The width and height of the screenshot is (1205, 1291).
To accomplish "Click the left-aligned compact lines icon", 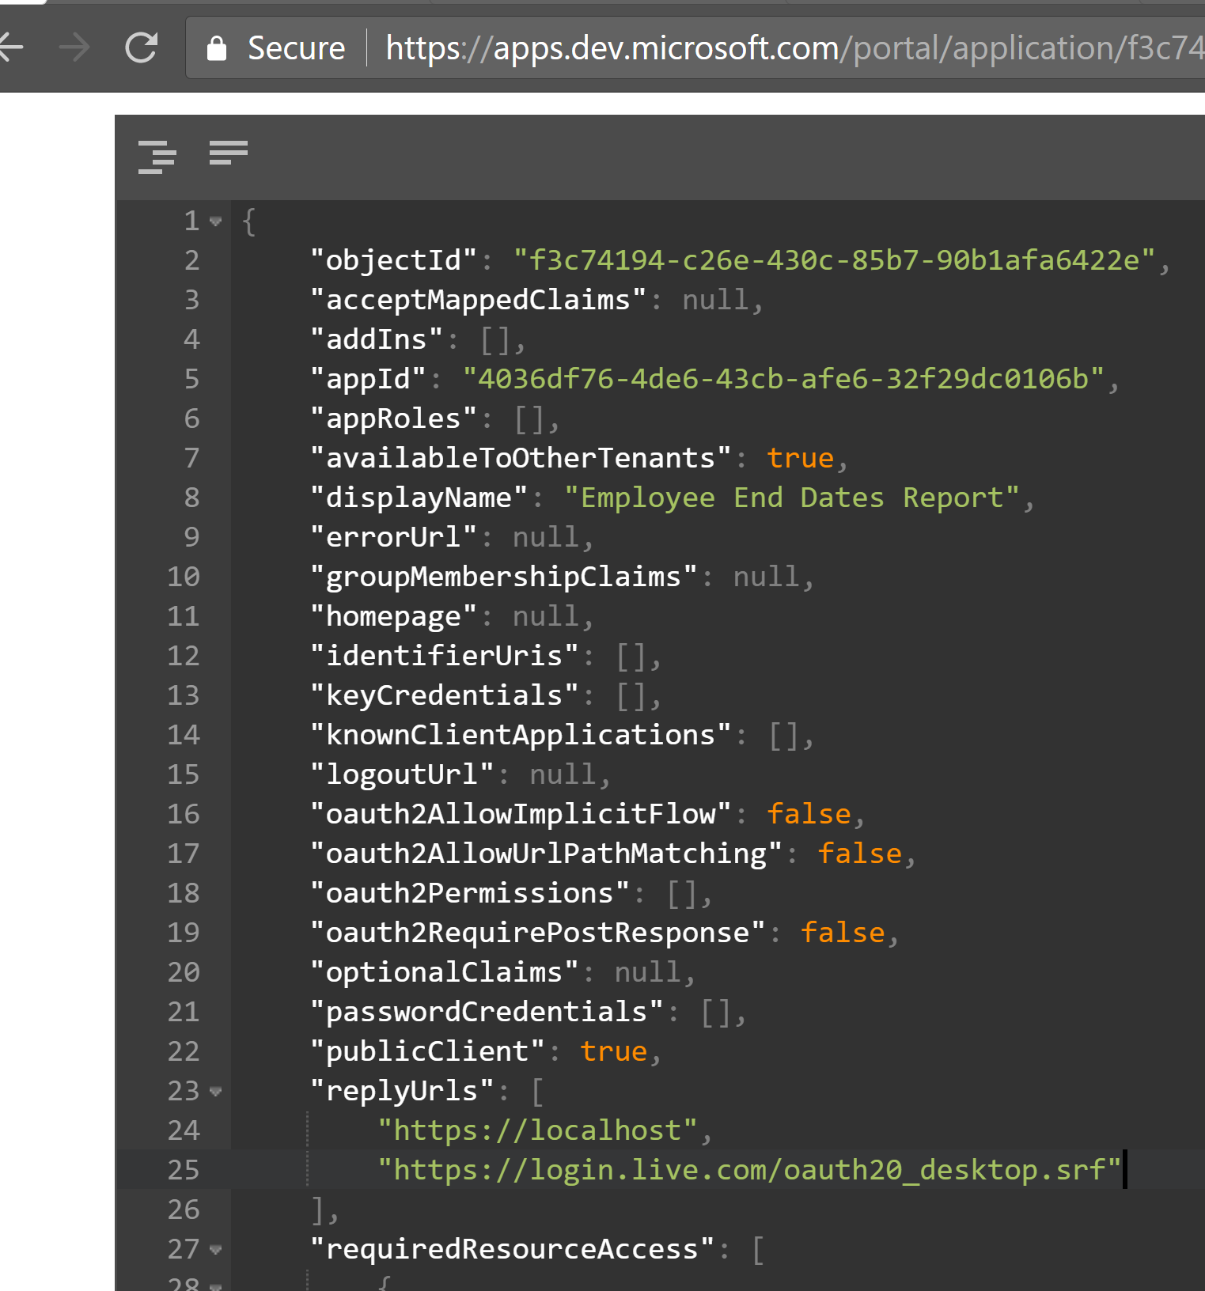I will 229,152.
